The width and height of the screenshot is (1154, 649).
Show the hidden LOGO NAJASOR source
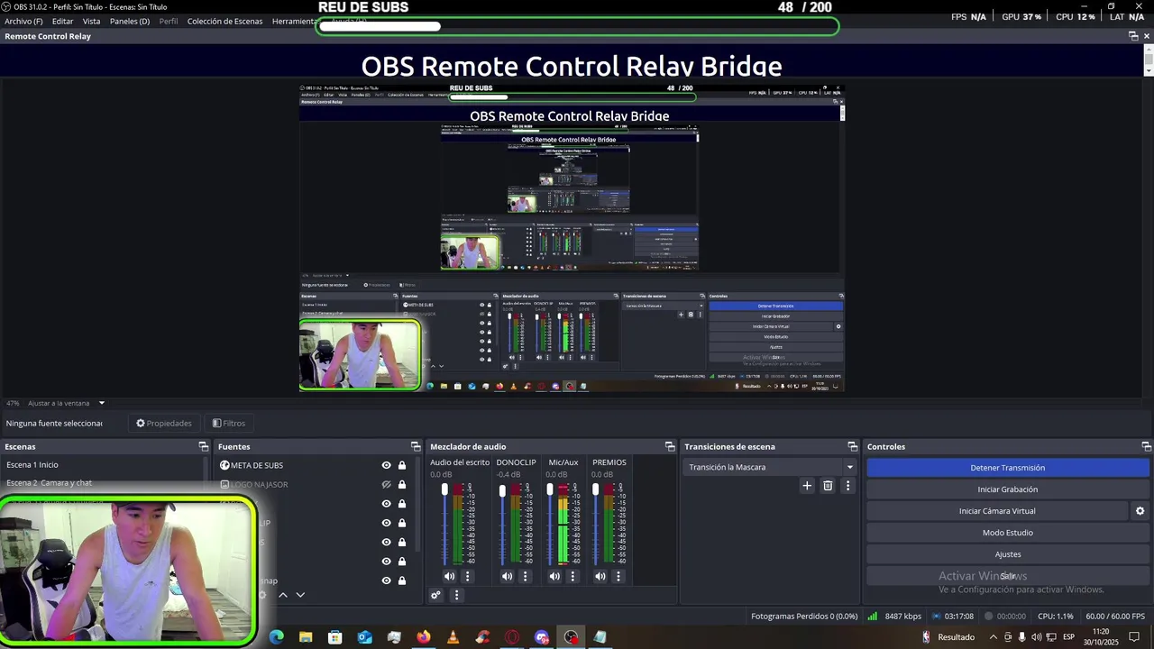386,485
